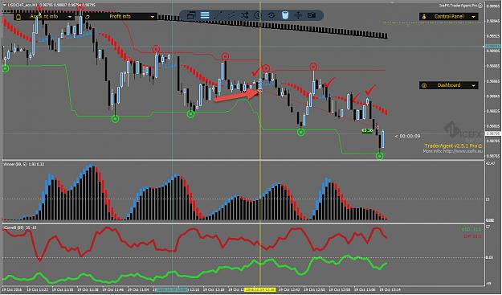502x295 pixels.
Task: Click the red CHF legend in correlation pane
Action: click(x=473, y=236)
